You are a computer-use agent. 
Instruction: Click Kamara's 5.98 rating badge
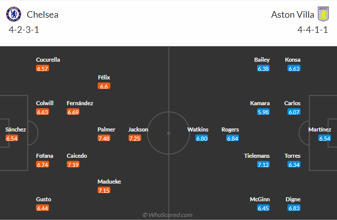[x=263, y=112]
